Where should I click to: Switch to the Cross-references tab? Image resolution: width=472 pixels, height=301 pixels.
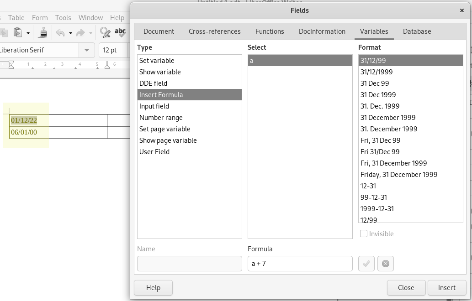tap(214, 31)
